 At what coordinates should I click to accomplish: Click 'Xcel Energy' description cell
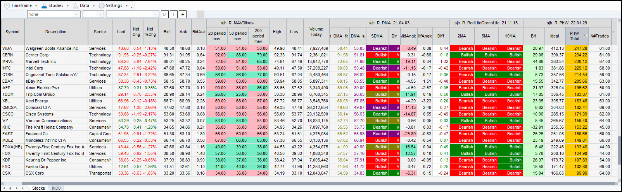(x=56, y=101)
